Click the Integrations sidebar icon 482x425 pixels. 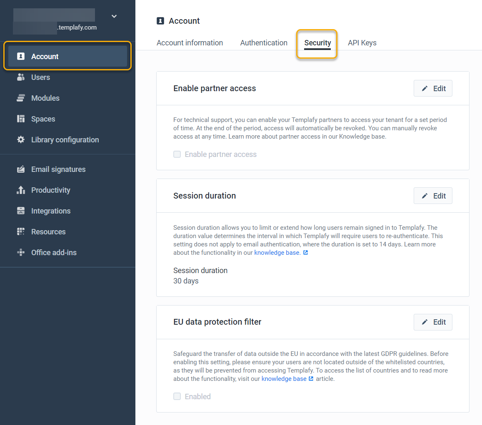pos(20,211)
